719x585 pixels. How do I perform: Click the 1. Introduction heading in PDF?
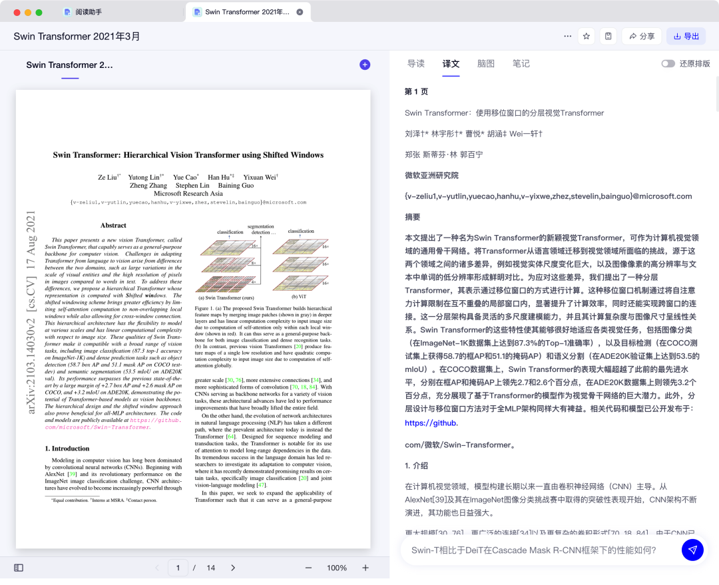click(67, 449)
